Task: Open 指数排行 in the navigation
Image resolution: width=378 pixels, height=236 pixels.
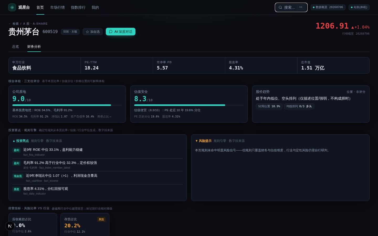Action: [78, 7]
